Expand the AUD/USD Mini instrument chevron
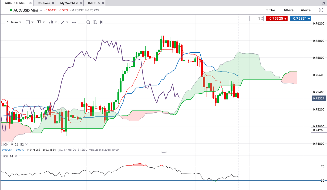Screen dimensions: 327x190 41,10
